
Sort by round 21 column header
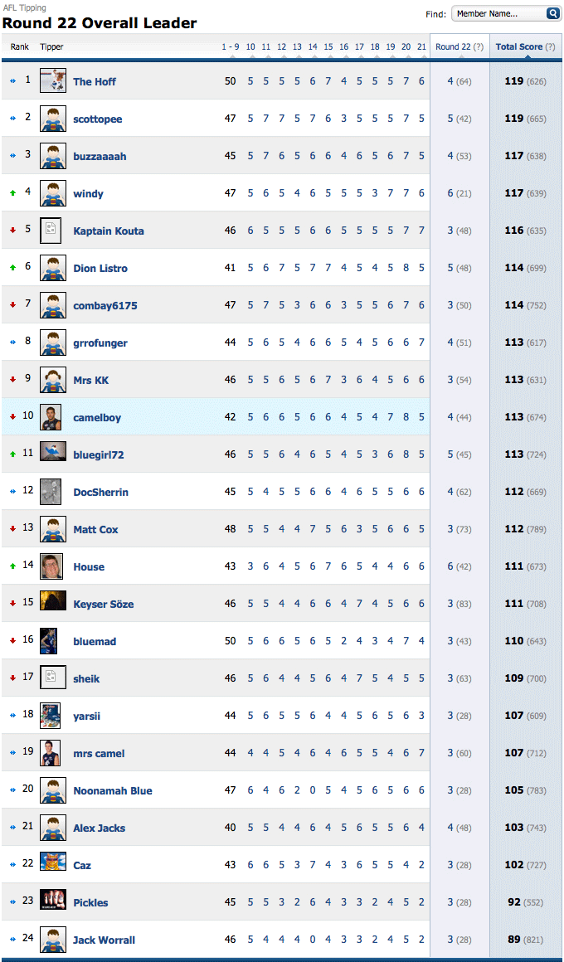click(x=421, y=46)
